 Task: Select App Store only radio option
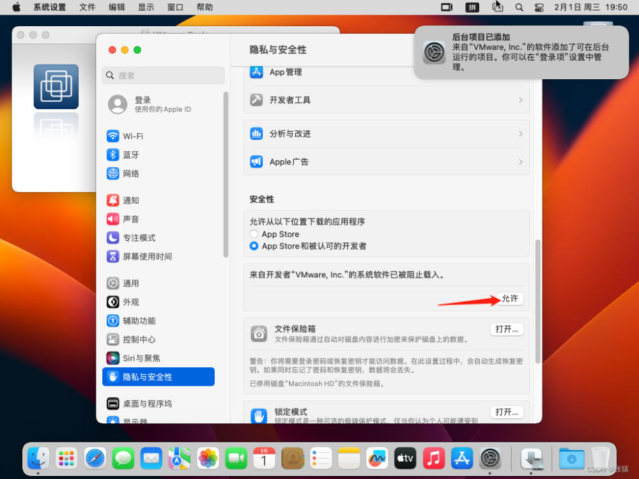[x=254, y=234]
